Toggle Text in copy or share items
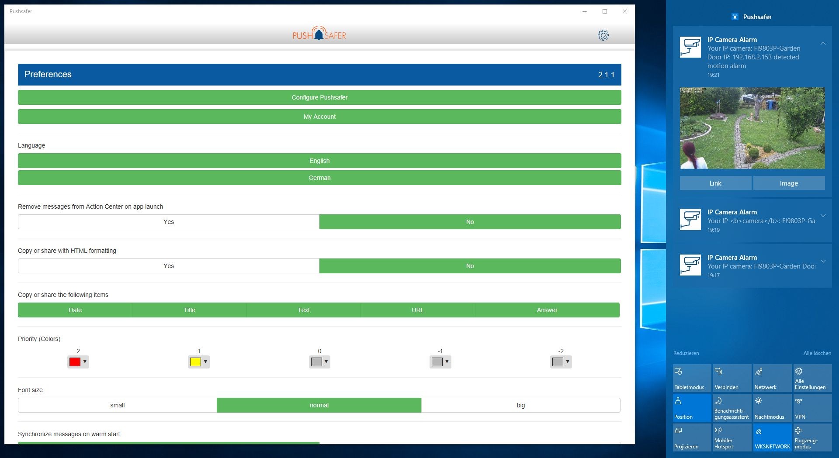This screenshot has width=839, height=458. (304, 310)
